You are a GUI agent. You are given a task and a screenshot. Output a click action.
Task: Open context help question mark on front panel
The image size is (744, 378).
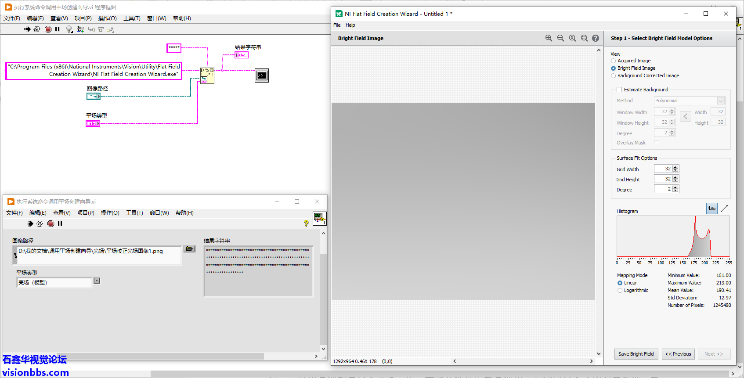pyautogui.click(x=306, y=223)
